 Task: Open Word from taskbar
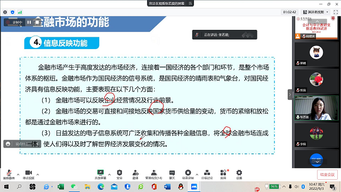tap(167, 187)
